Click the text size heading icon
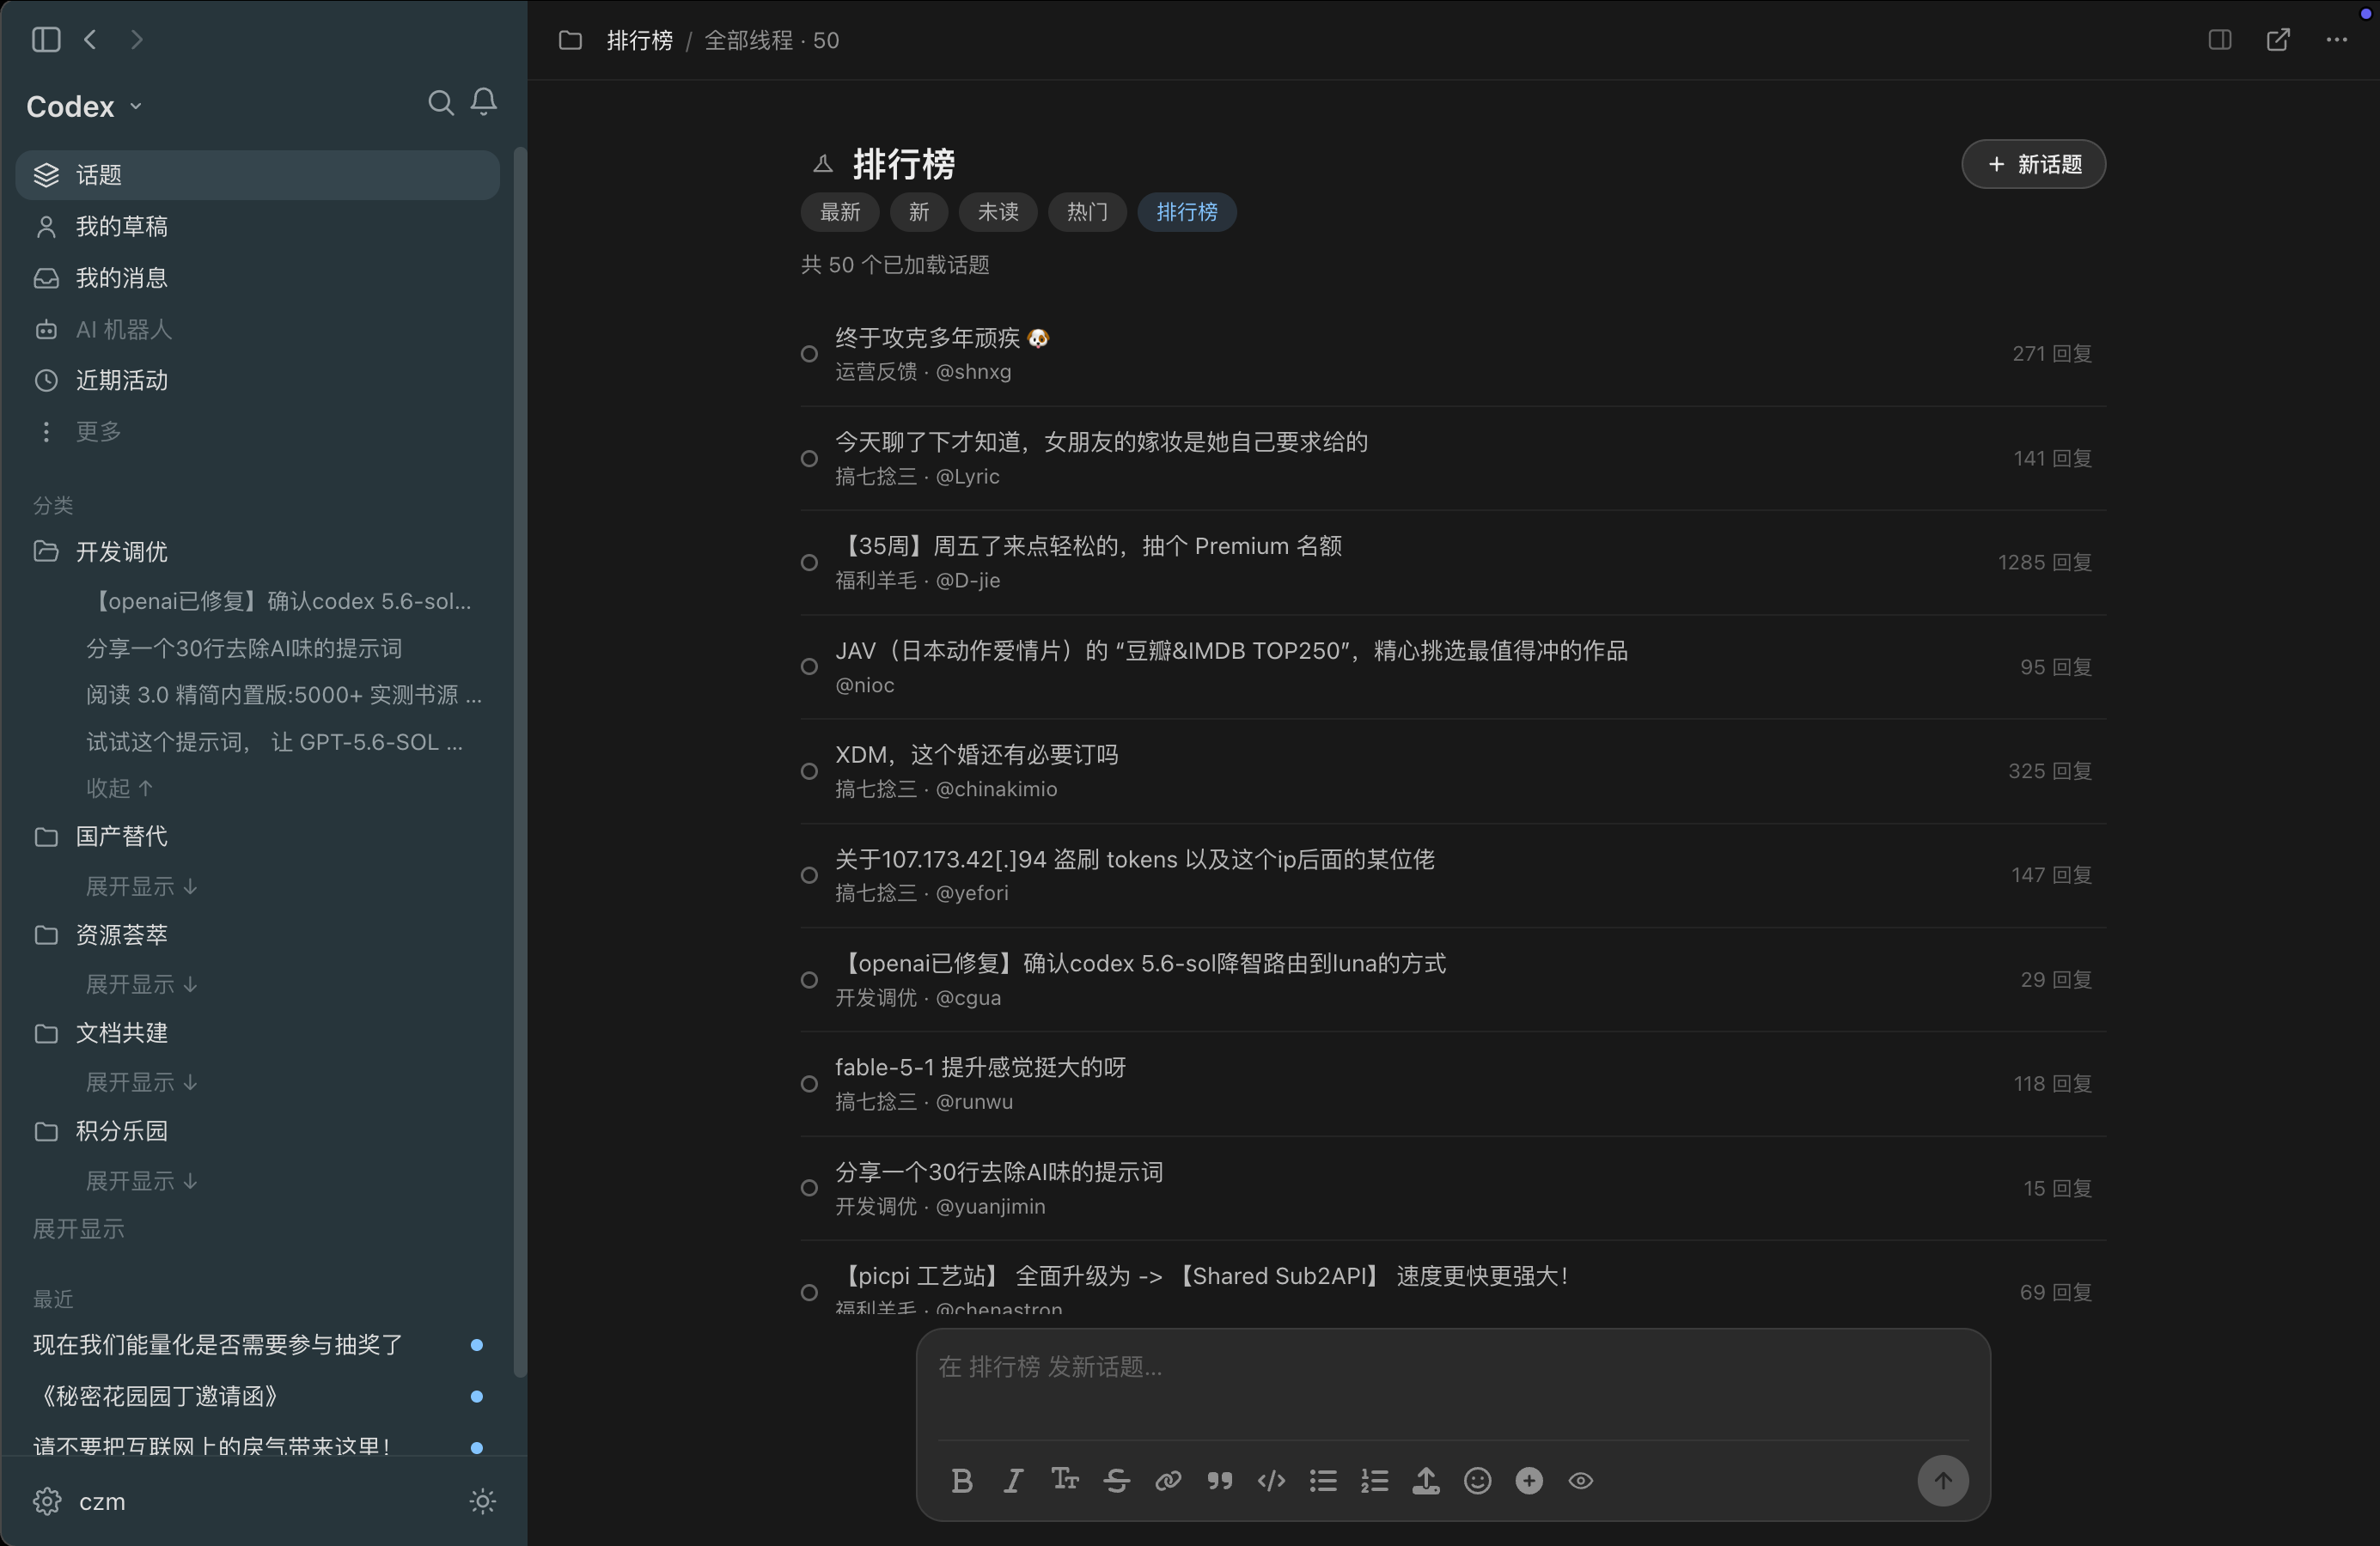 pyautogui.click(x=1065, y=1479)
